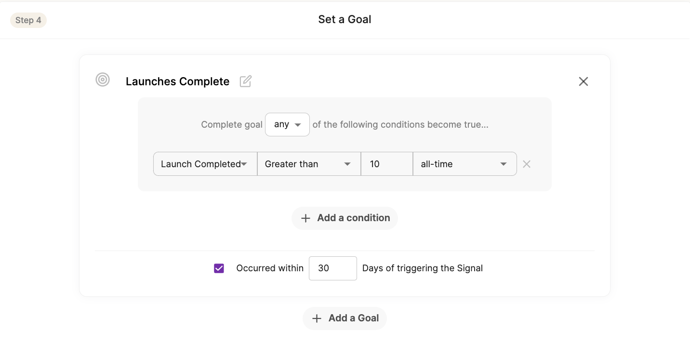690x344 pixels.
Task: Click the Set a Goal heading
Action: 345,20
